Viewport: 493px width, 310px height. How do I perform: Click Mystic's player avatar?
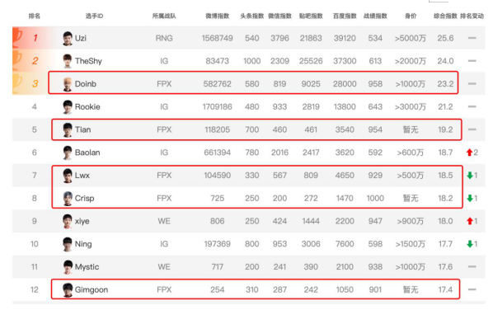coord(68,267)
